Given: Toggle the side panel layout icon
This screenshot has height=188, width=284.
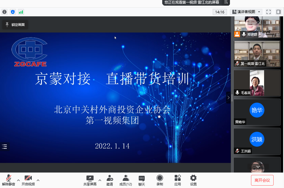Looking at the screenshot, I should pyautogui.click(x=278, y=12).
